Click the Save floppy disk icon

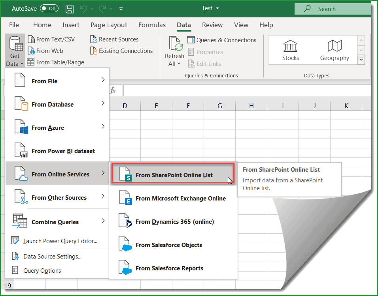pyautogui.click(x=70, y=9)
